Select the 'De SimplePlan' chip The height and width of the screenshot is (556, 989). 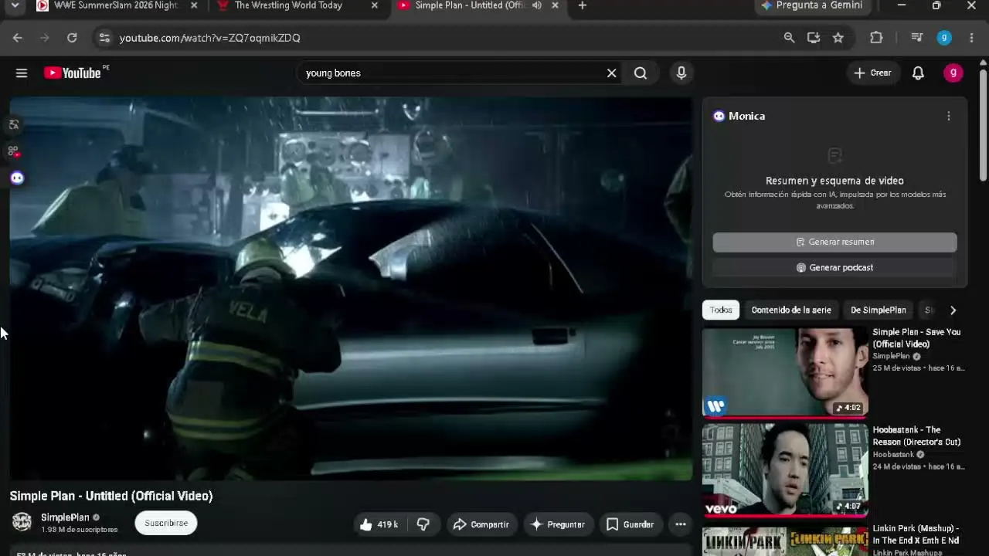879,310
